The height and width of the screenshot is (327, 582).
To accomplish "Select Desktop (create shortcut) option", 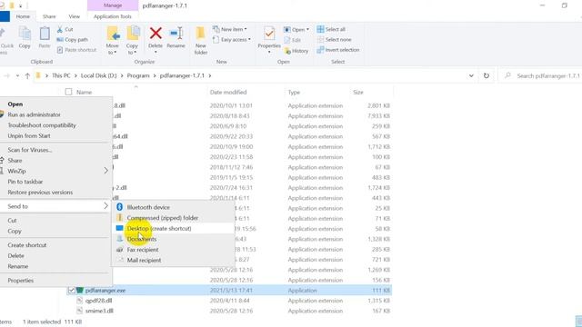I will point(174,228).
